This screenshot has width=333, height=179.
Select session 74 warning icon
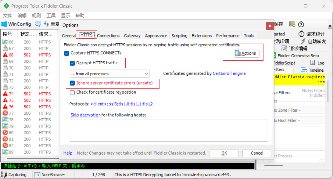pos(5,94)
